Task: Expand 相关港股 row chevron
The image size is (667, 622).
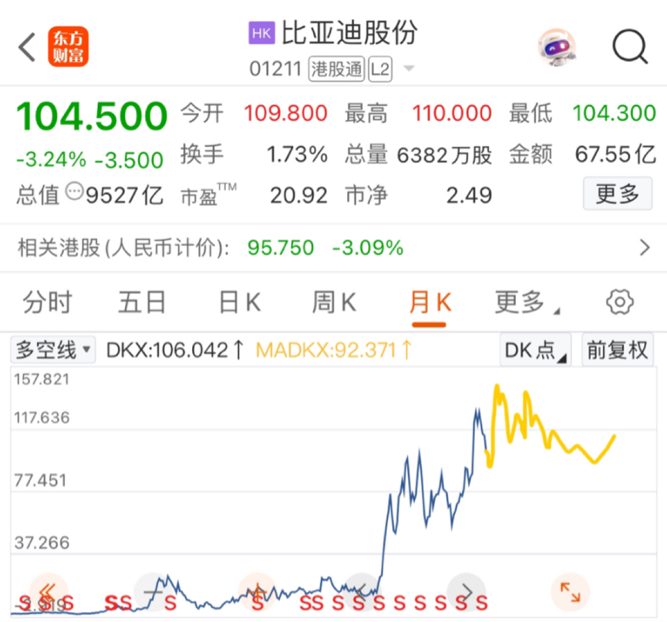Action: [645, 247]
